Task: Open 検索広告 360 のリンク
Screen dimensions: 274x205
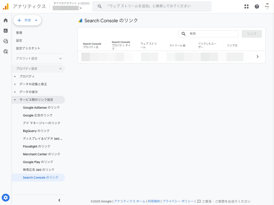Action: point(39,170)
